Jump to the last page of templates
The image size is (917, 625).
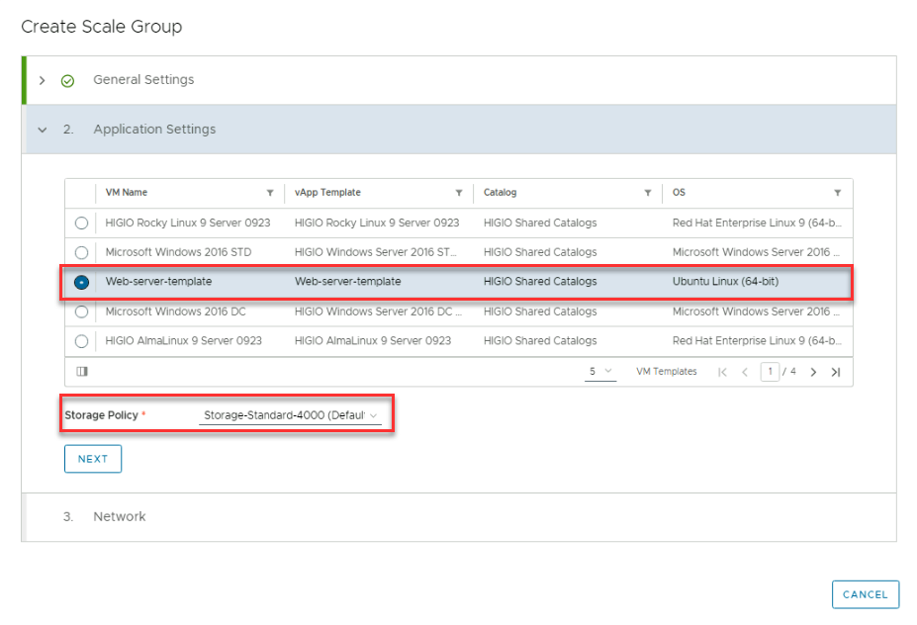(x=836, y=372)
